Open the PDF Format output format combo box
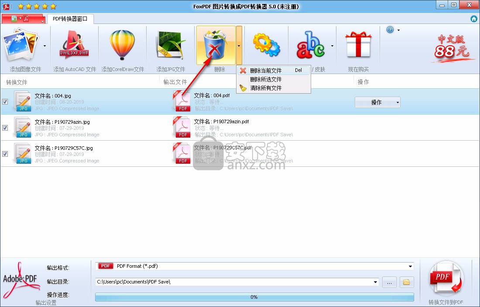Viewport: 480px width, 307px height. tap(254, 266)
